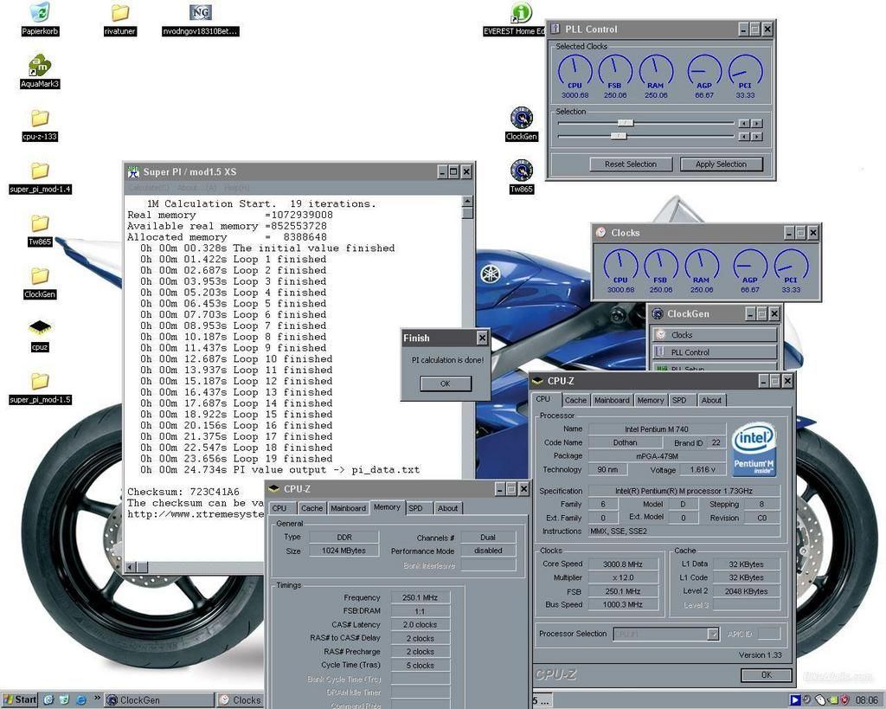Expand the quick launch chevron on the taskbar
886x709 pixels.
pos(97,699)
